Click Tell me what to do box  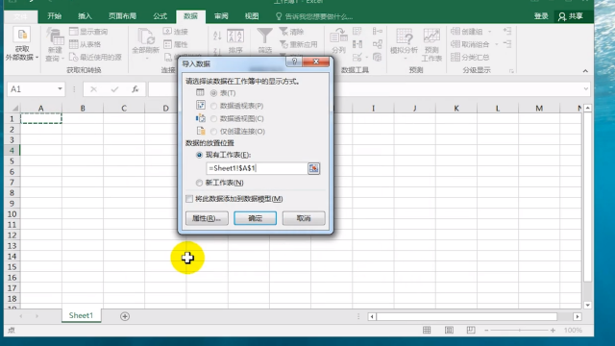click(x=314, y=16)
